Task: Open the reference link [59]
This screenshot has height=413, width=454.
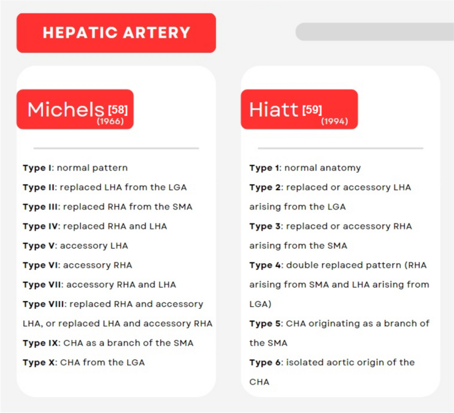Action: click(312, 109)
